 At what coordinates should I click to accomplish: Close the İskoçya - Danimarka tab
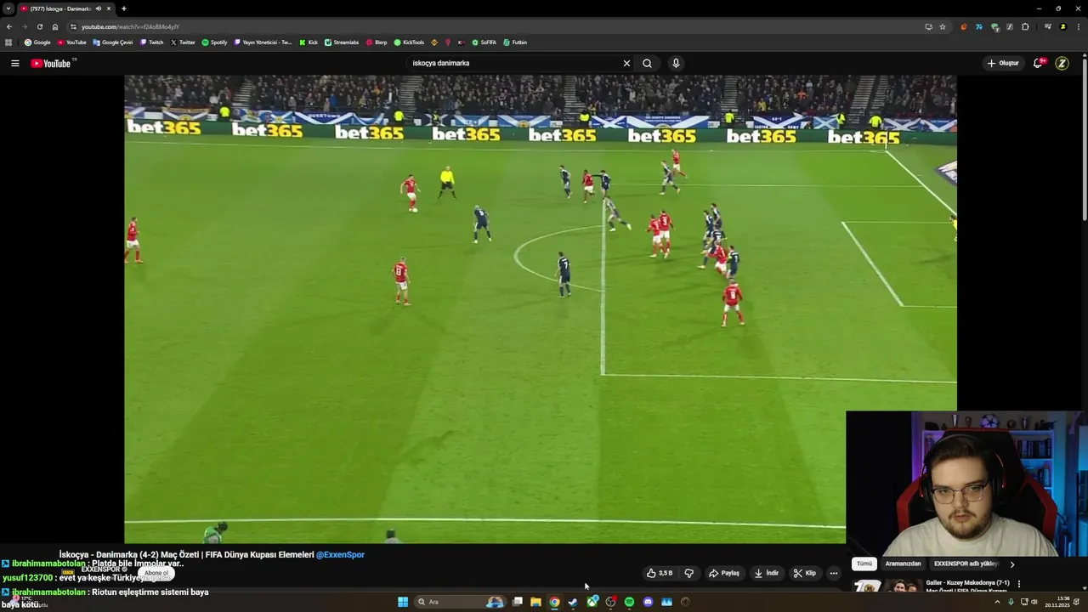(x=109, y=8)
